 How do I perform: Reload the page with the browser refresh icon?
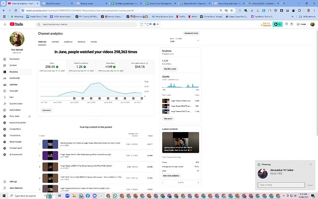[x=16, y=10]
